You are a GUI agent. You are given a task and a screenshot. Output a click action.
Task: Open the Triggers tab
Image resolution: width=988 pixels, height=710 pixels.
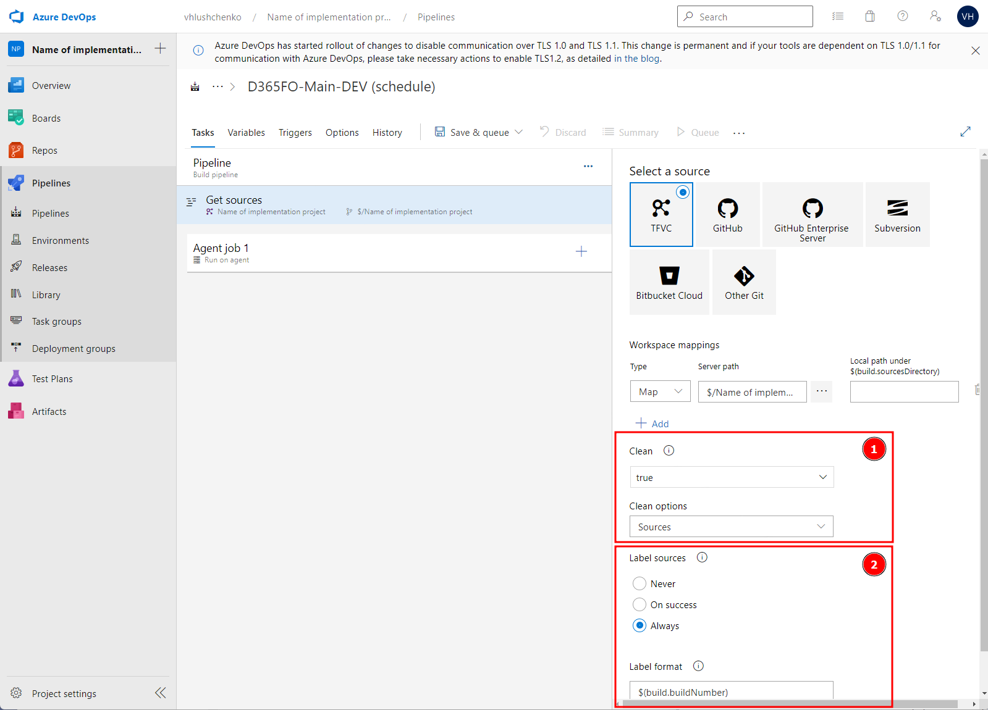pos(295,133)
